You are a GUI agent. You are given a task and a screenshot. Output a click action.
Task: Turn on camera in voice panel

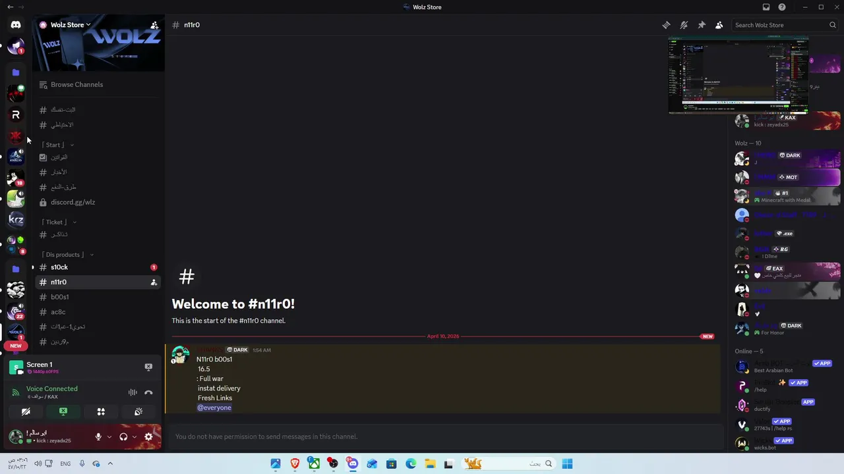click(26, 411)
